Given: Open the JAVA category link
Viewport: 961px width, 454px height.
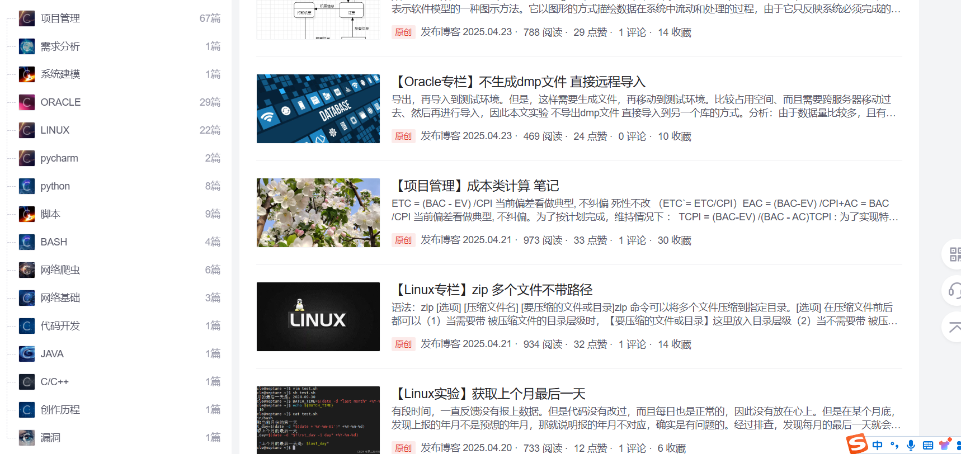Looking at the screenshot, I should 52,354.
